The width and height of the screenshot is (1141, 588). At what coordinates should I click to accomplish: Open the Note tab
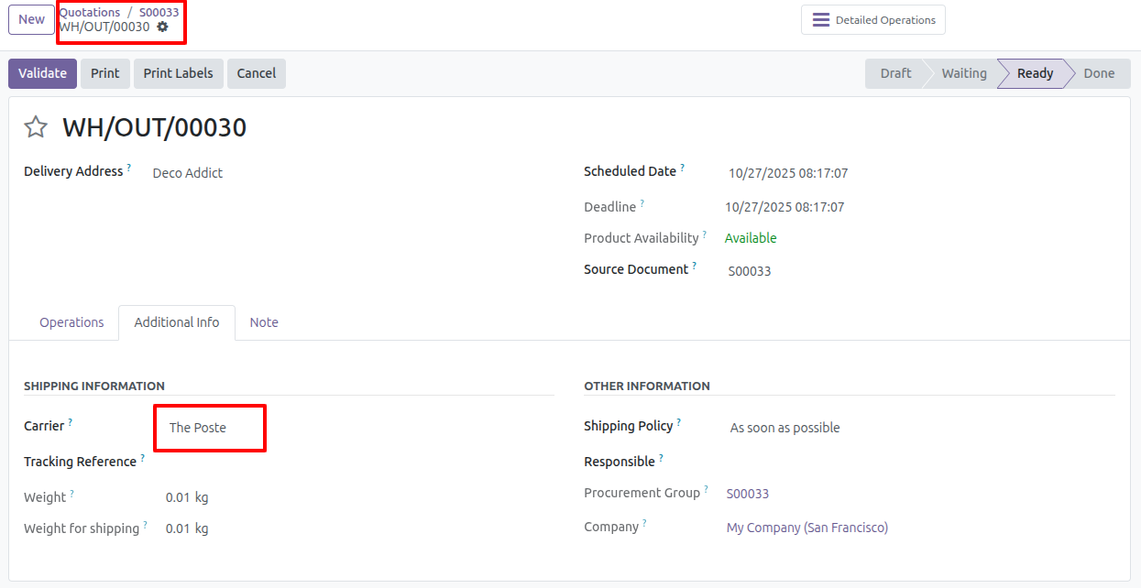tap(264, 322)
